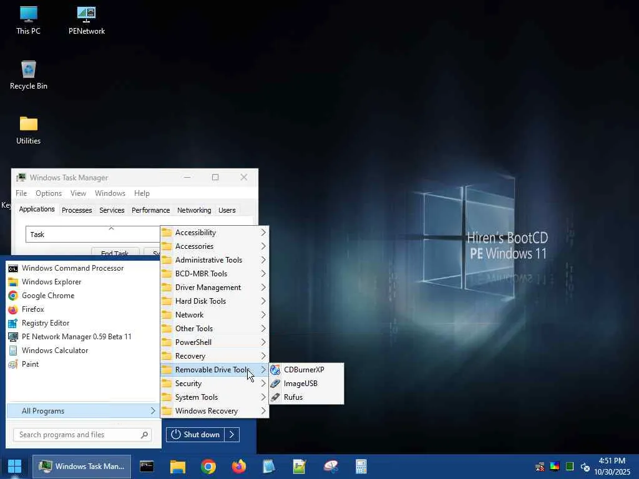639x479 pixels.
Task: Select the This PC desktop icon
Action: tap(28, 20)
